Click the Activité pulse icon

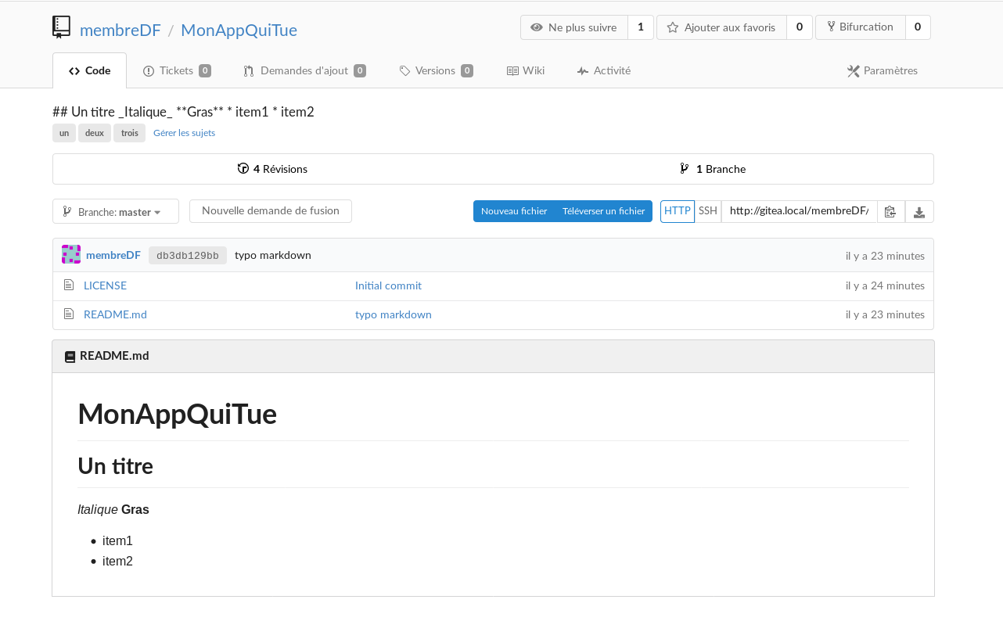(582, 71)
